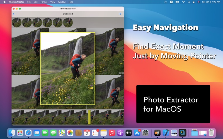Open Apple TV from the Dock
Screen dimensions: 223x139
(129, 133)
